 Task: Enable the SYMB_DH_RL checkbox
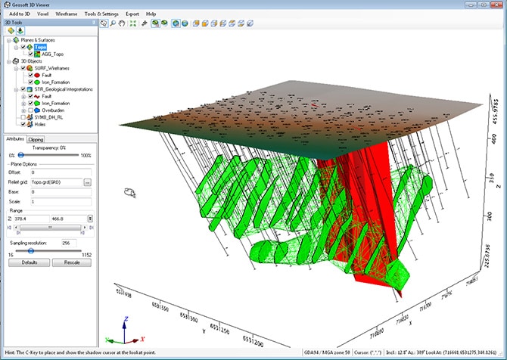coord(23,117)
